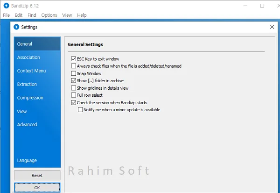Switch to Extraction settings
Viewport: 280px width, 193px height.
click(x=37, y=84)
